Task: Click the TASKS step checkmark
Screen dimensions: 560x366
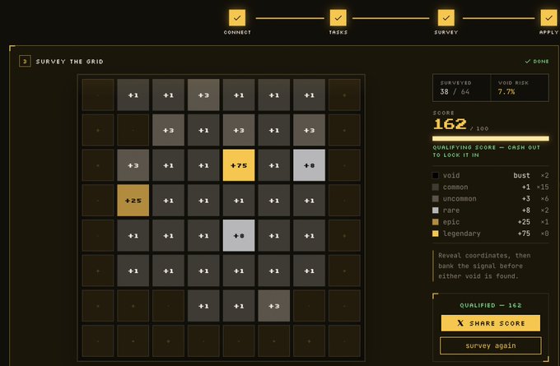Action: tap(338, 17)
